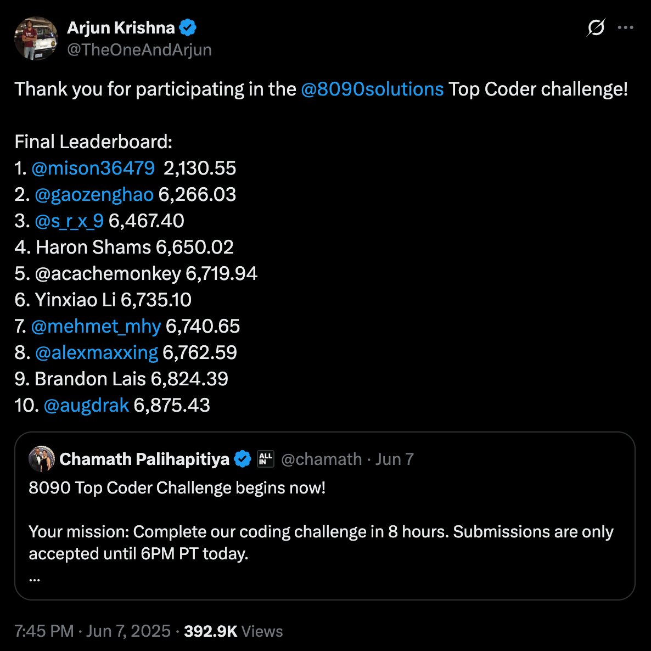Visit the @gaozenghao profile mention
This screenshot has height=651, width=651.
(x=94, y=194)
